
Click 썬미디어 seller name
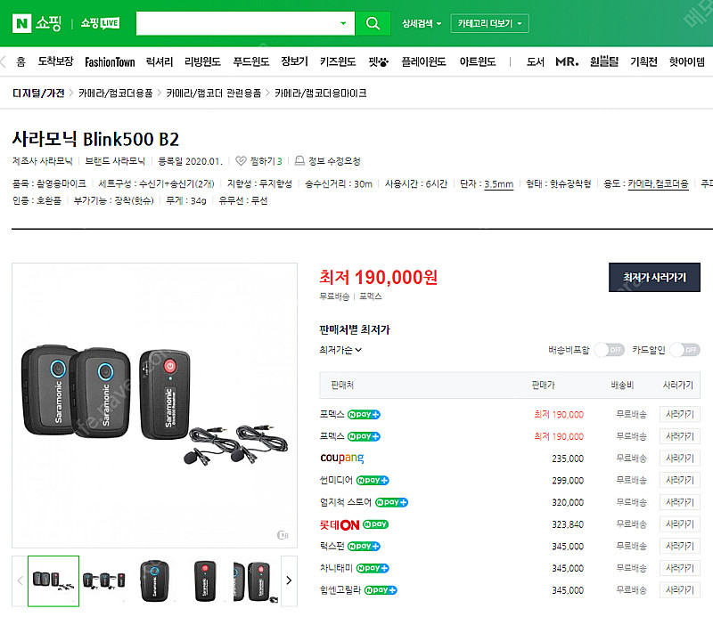[x=336, y=480]
